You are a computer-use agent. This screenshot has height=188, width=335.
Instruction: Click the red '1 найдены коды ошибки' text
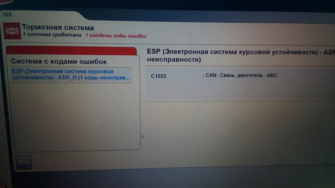pyautogui.click(x=116, y=36)
